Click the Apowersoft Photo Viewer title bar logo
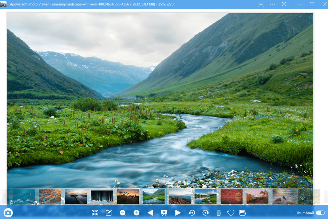 (4, 4)
